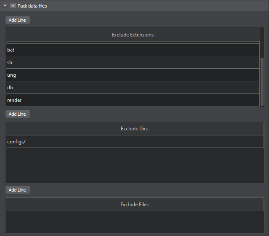Select the Exclude Files column header
Screen dimensions: 269x236
click(x=135, y=204)
